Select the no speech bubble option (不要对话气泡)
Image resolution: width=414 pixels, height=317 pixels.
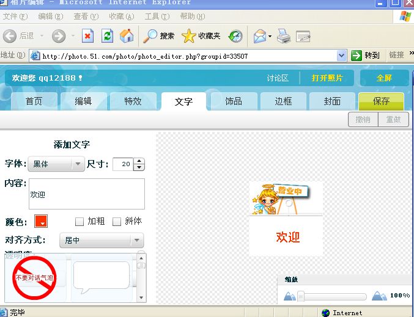[34, 277]
